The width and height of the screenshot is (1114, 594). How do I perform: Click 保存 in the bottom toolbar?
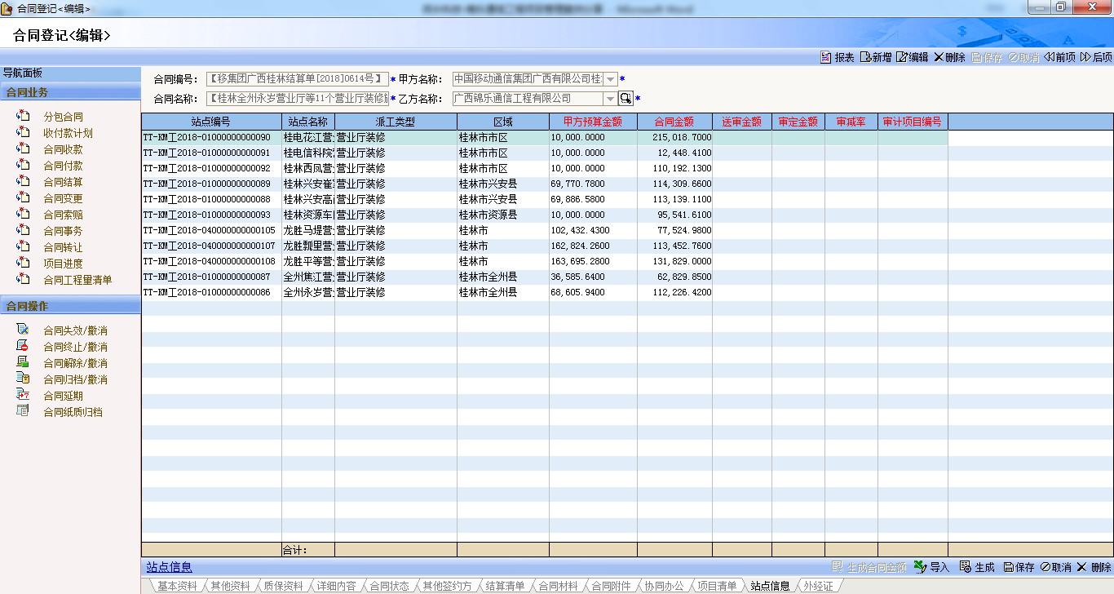(x=1019, y=567)
